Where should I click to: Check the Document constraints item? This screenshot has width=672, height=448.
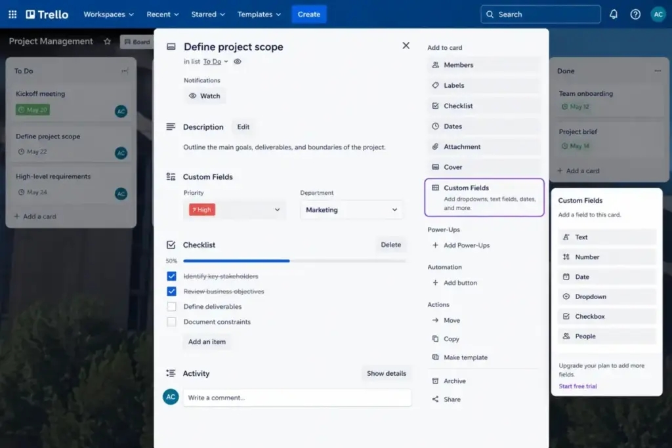(171, 321)
